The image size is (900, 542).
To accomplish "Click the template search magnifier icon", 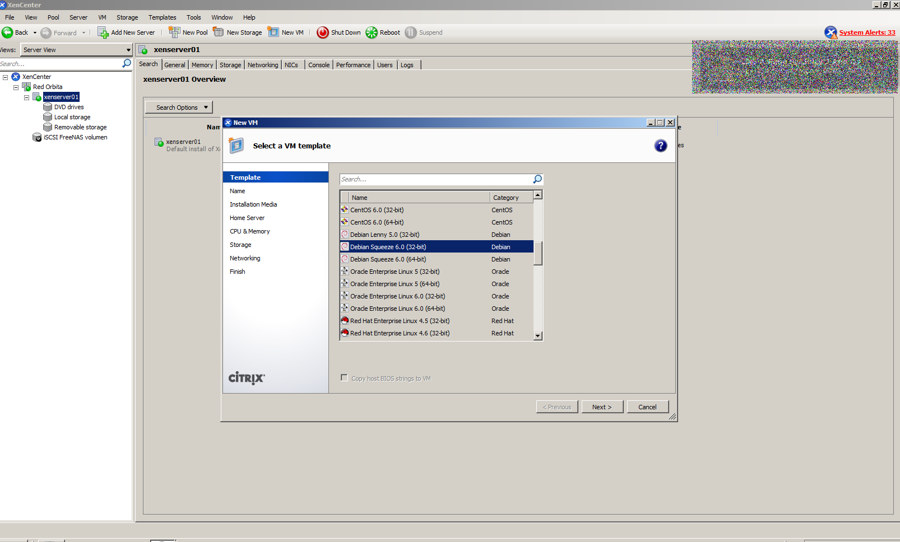I will pyautogui.click(x=537, y=179).
